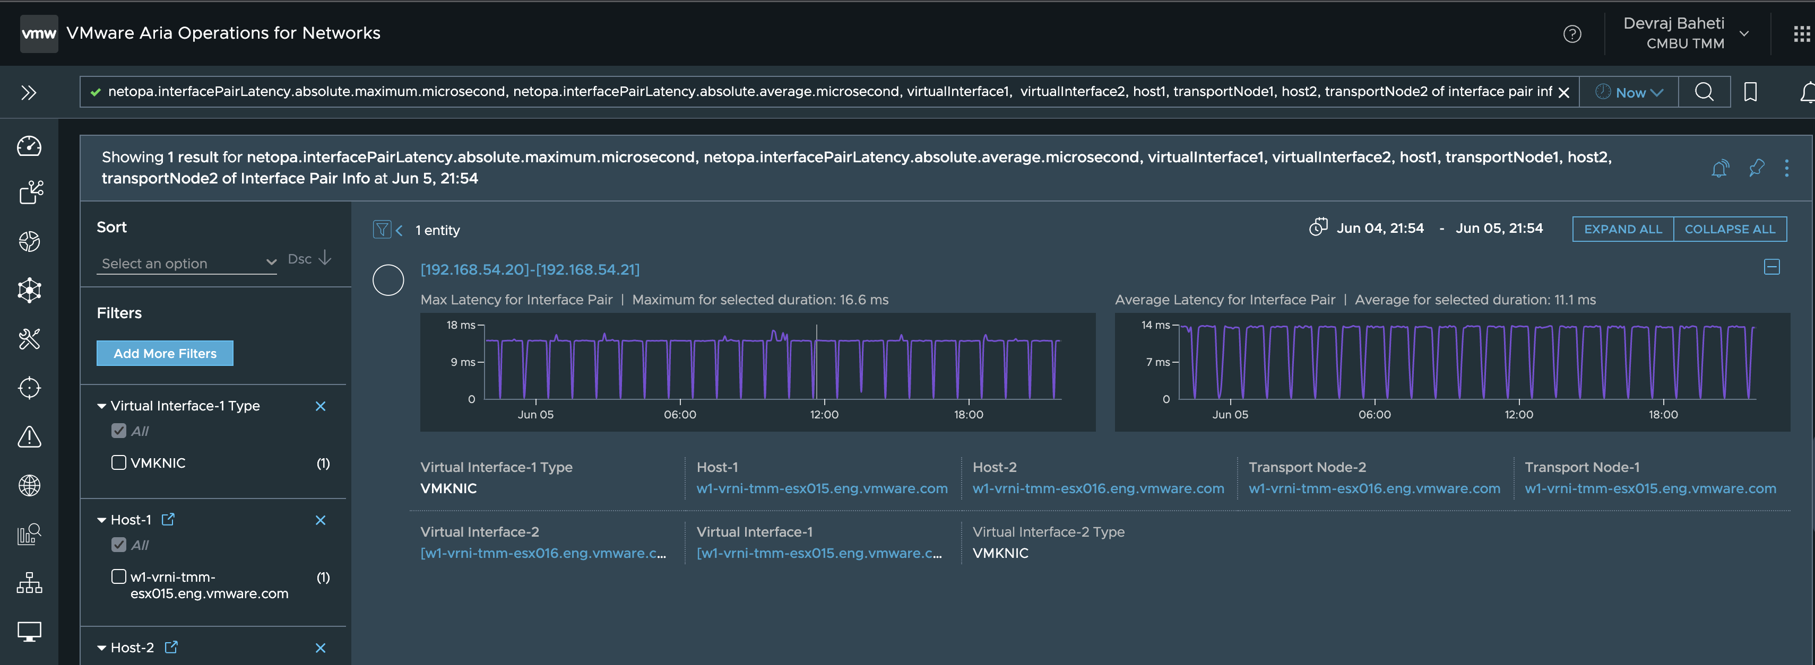Click the Max Latency chart at 12:00

click(824, 362)
